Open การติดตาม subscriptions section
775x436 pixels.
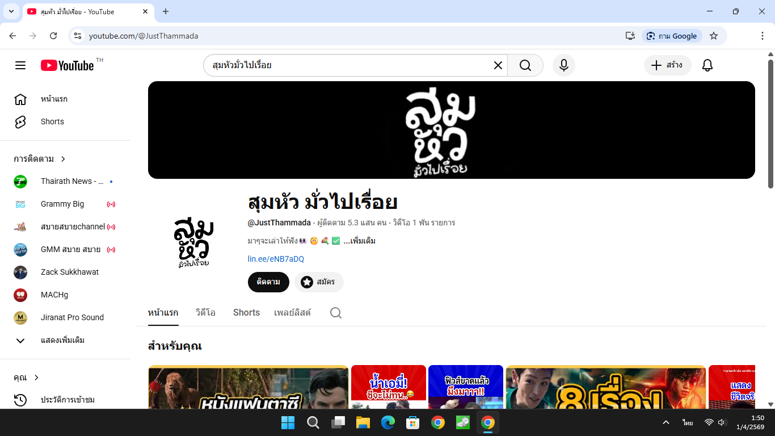point(40,159)
